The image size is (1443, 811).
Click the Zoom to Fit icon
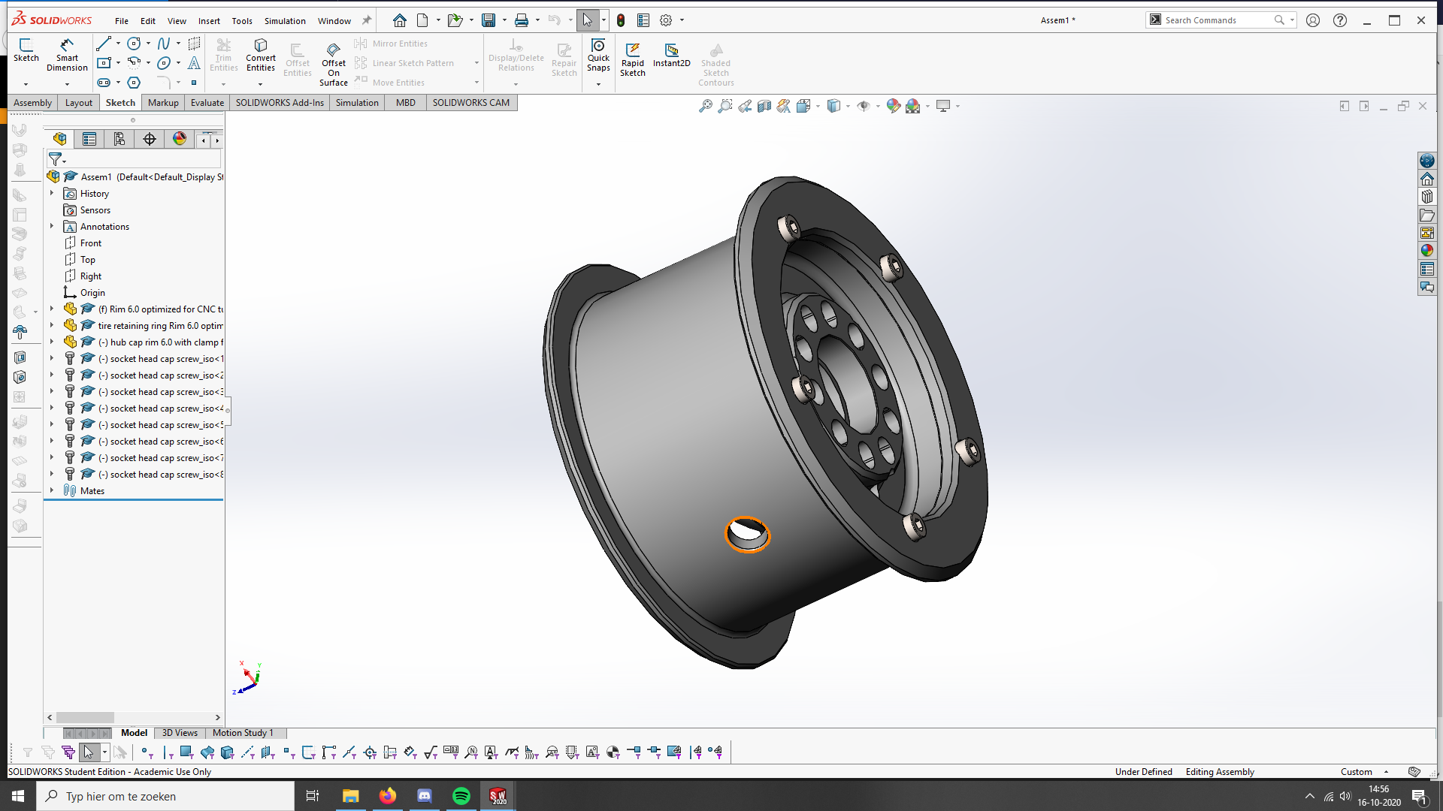pyautogui.click(x=705, y=107)
